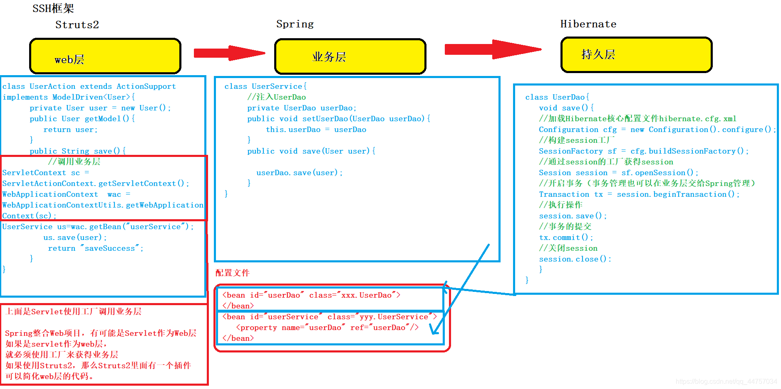Click the comment '//执行操作'
This screenshot has height=389, width=781.
pyautogui.click(x=560, y=205)
